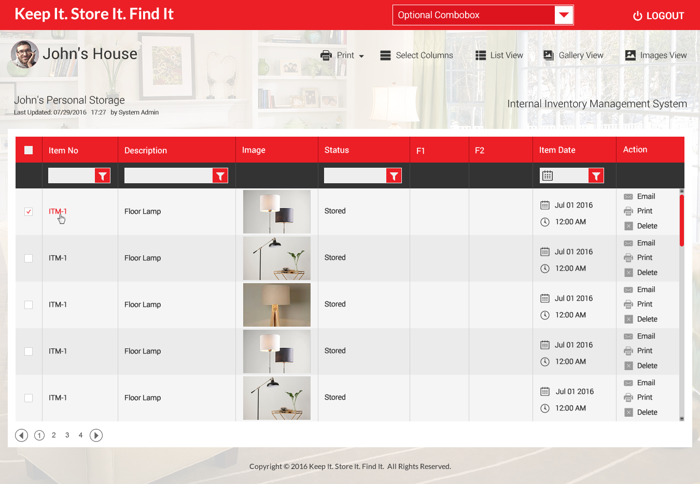Open the Select Columns panel
Screen dimensions: 700x484
click(x=417, y=55)
